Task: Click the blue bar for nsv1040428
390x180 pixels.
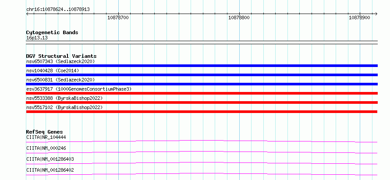Action: click(202, 75)
